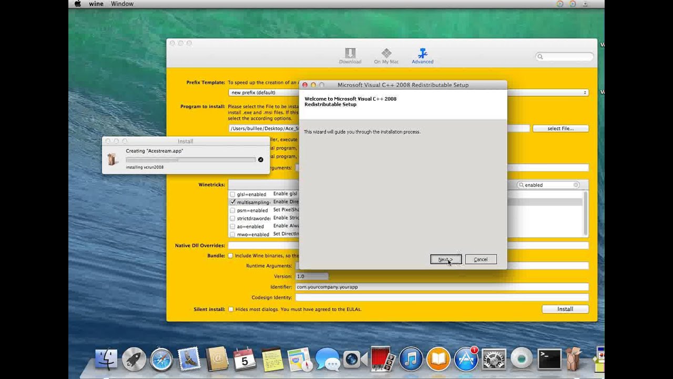673x379 pixels.
Task: Open App Store from the Dock
Action: (x=466, y=359)
